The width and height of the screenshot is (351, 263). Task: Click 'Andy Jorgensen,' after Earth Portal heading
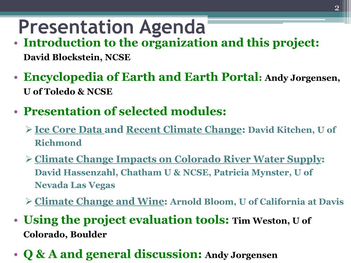[x=302, y=78]
